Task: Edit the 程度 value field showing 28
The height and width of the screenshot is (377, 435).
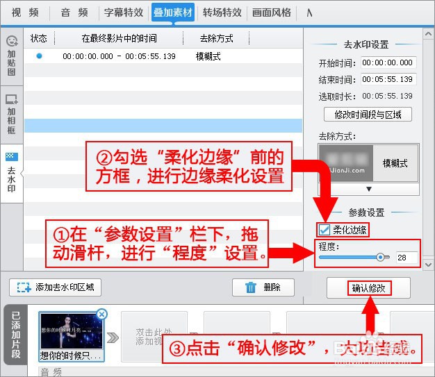Action: click(x=407, y=258)
